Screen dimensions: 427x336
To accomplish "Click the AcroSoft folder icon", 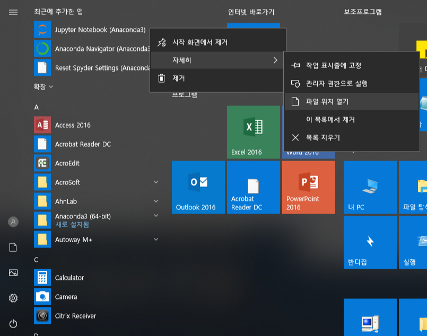I will click(x=42, y=182).
